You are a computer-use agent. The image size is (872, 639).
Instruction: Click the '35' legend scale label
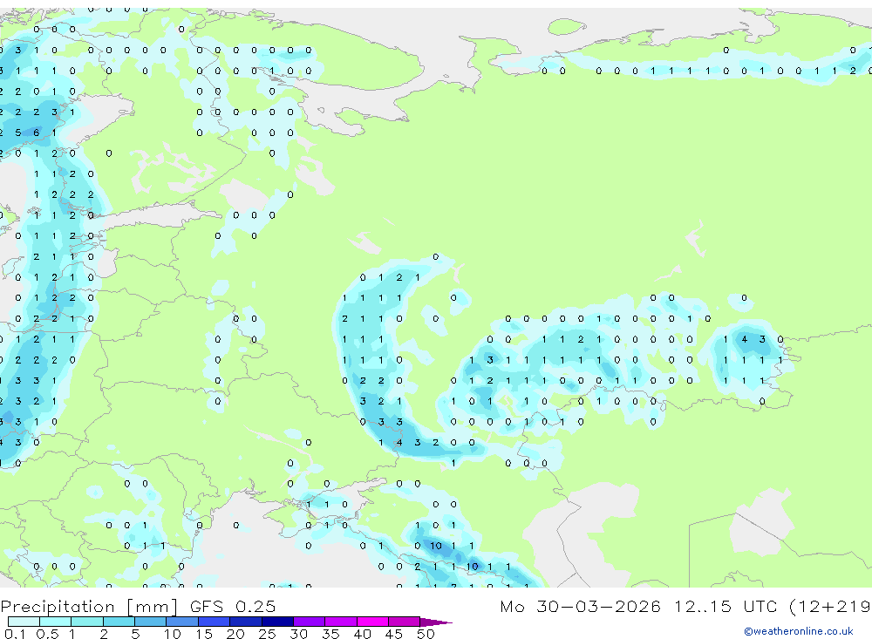click(x=330, y=634)
